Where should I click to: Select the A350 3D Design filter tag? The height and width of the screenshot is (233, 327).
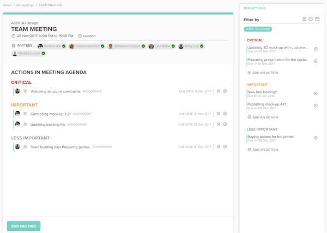258,29
